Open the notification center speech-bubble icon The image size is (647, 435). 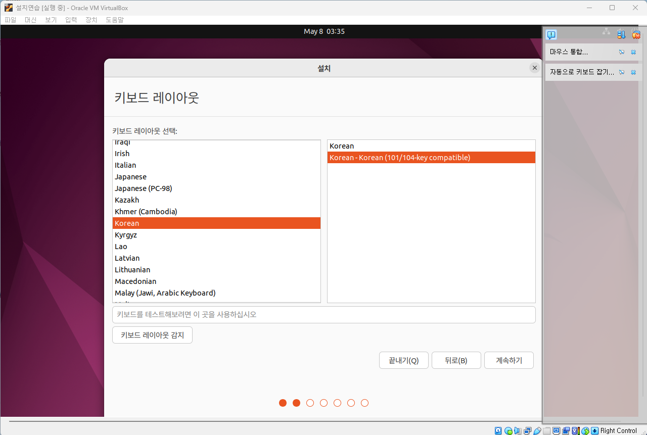[551, 34]
